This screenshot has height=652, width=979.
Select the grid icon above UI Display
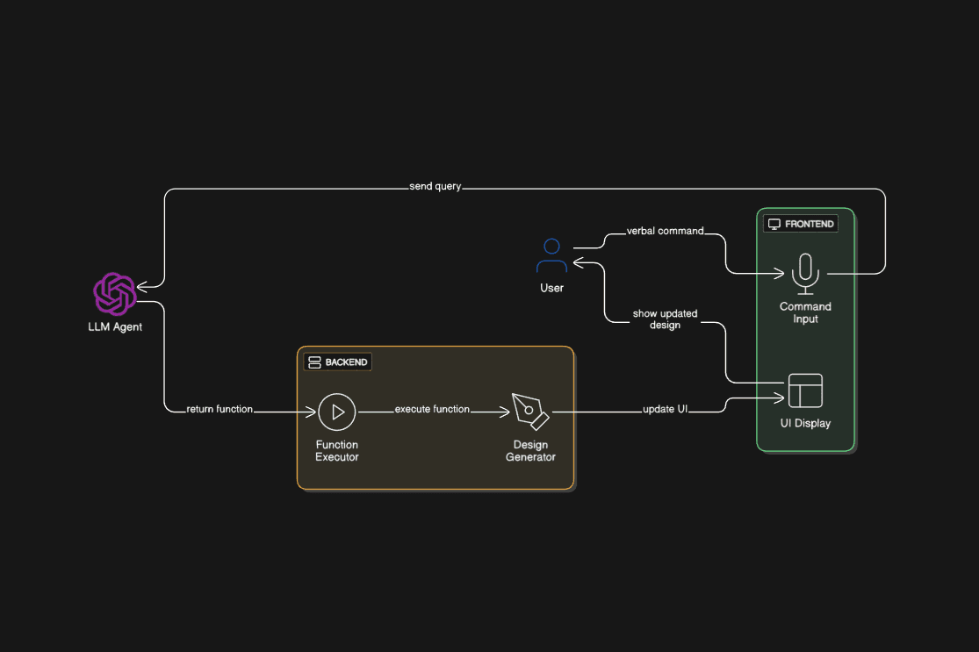point(805,390)
